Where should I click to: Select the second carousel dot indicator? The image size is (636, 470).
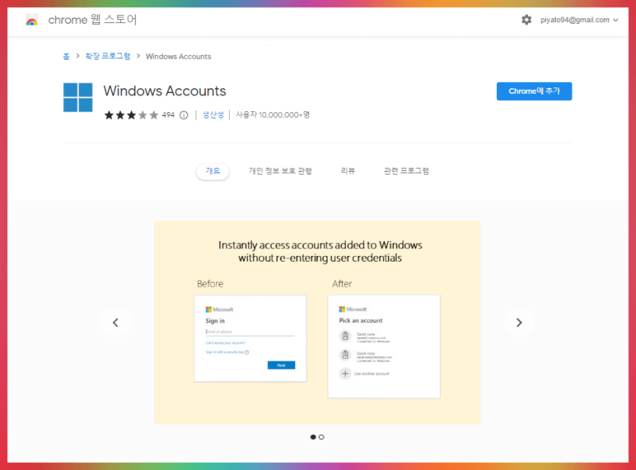point(321,437)
